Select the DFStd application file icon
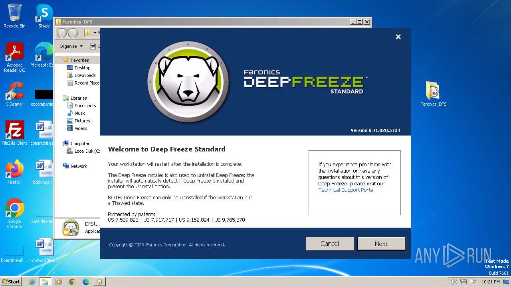 (x=71, y=228)
